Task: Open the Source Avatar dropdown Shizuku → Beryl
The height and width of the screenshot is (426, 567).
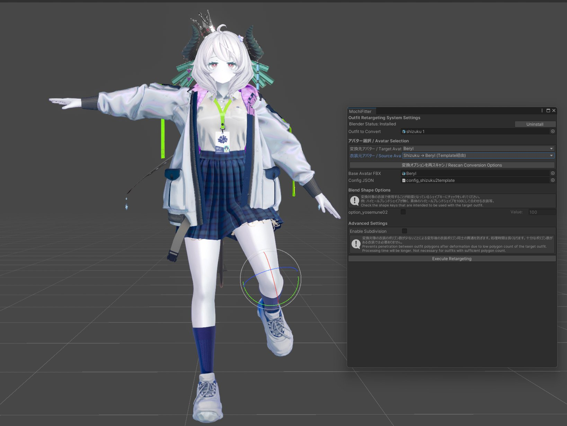Action: (x=478, y=156)
